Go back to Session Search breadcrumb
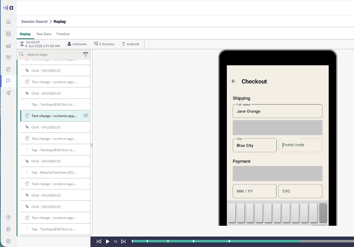This screenshot has width=354, height=247. tap(34, 22)
